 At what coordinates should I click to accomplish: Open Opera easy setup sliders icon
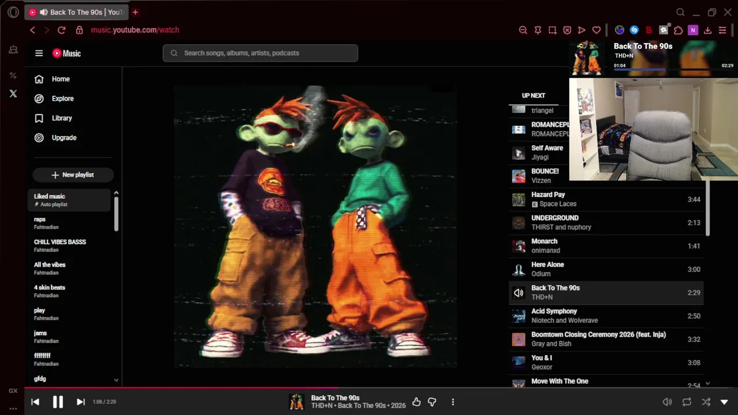click(x=722, y=30)
